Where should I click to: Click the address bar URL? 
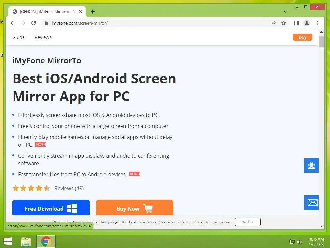(80, 23)
